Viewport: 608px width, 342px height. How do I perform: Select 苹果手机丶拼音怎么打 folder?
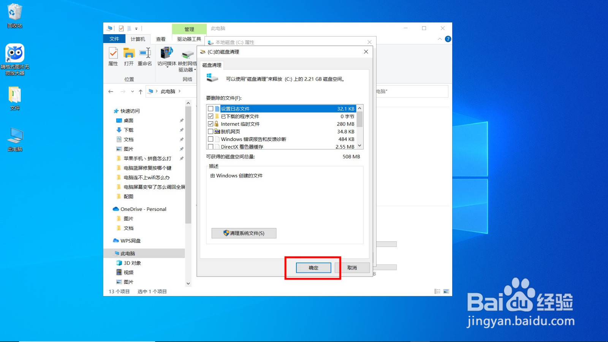click(147, 158)
